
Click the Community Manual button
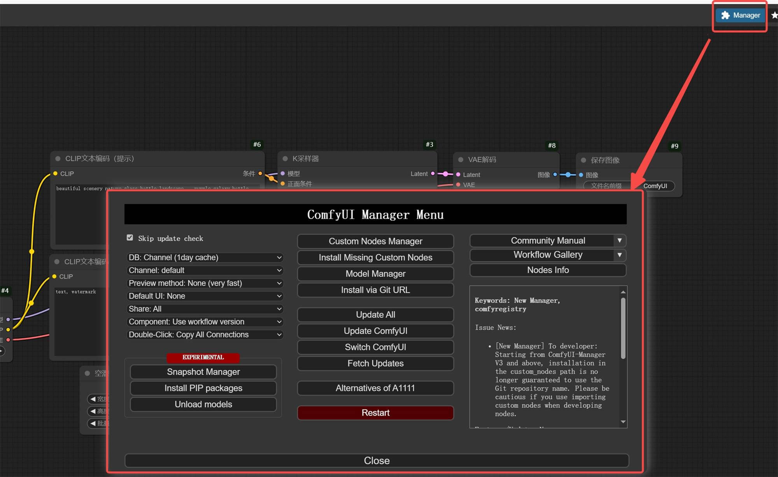point(542,241)
